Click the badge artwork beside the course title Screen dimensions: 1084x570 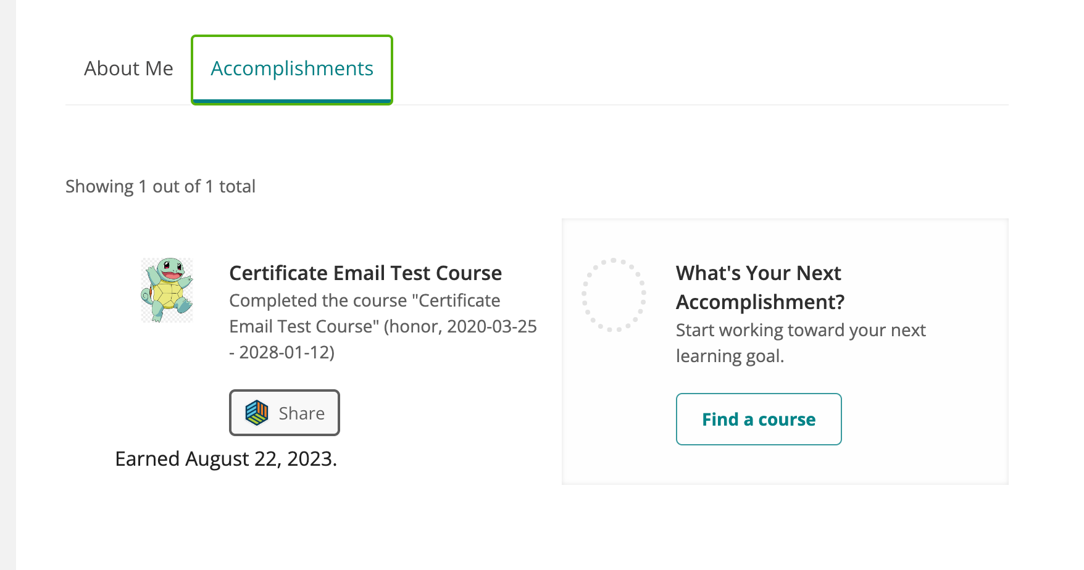click(x=167, y=290)
